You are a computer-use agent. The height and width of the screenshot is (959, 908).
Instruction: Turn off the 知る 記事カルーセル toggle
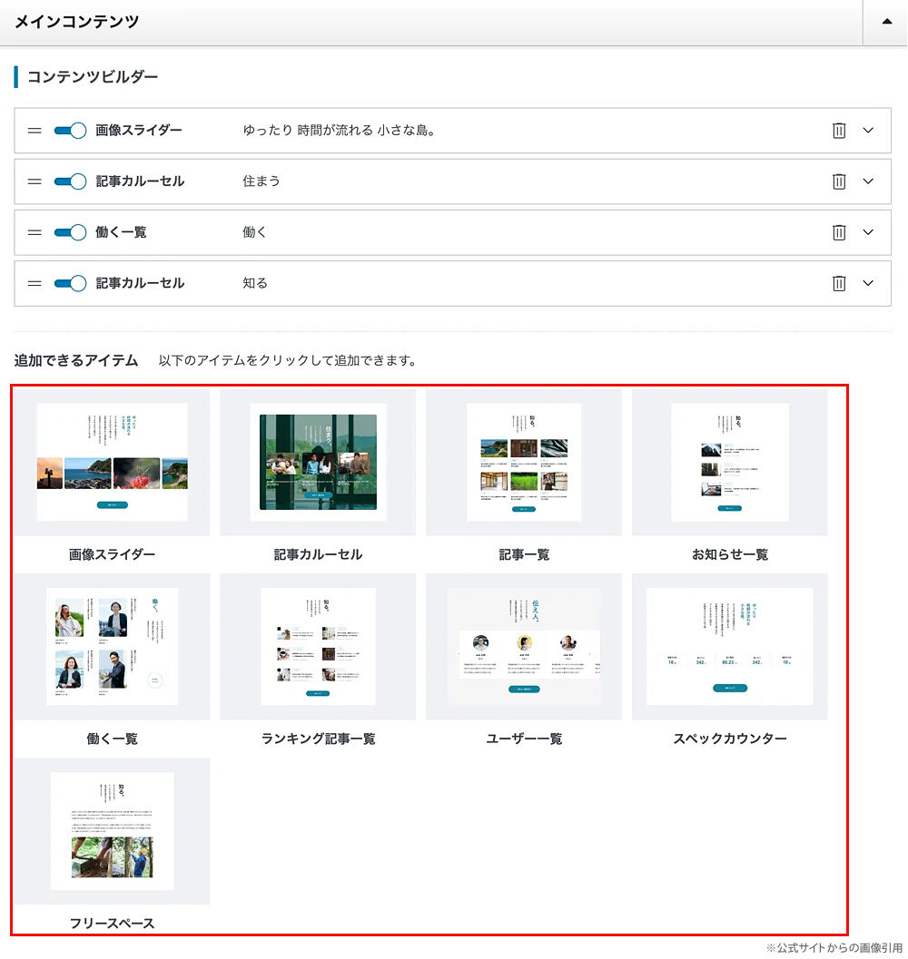(70, 283)
